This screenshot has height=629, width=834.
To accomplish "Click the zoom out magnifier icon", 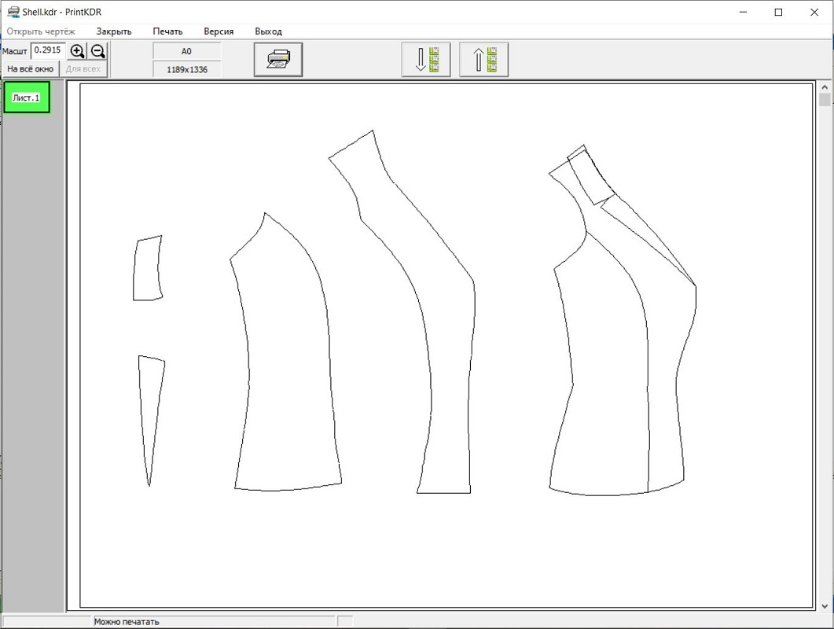I will pos(97,51).
